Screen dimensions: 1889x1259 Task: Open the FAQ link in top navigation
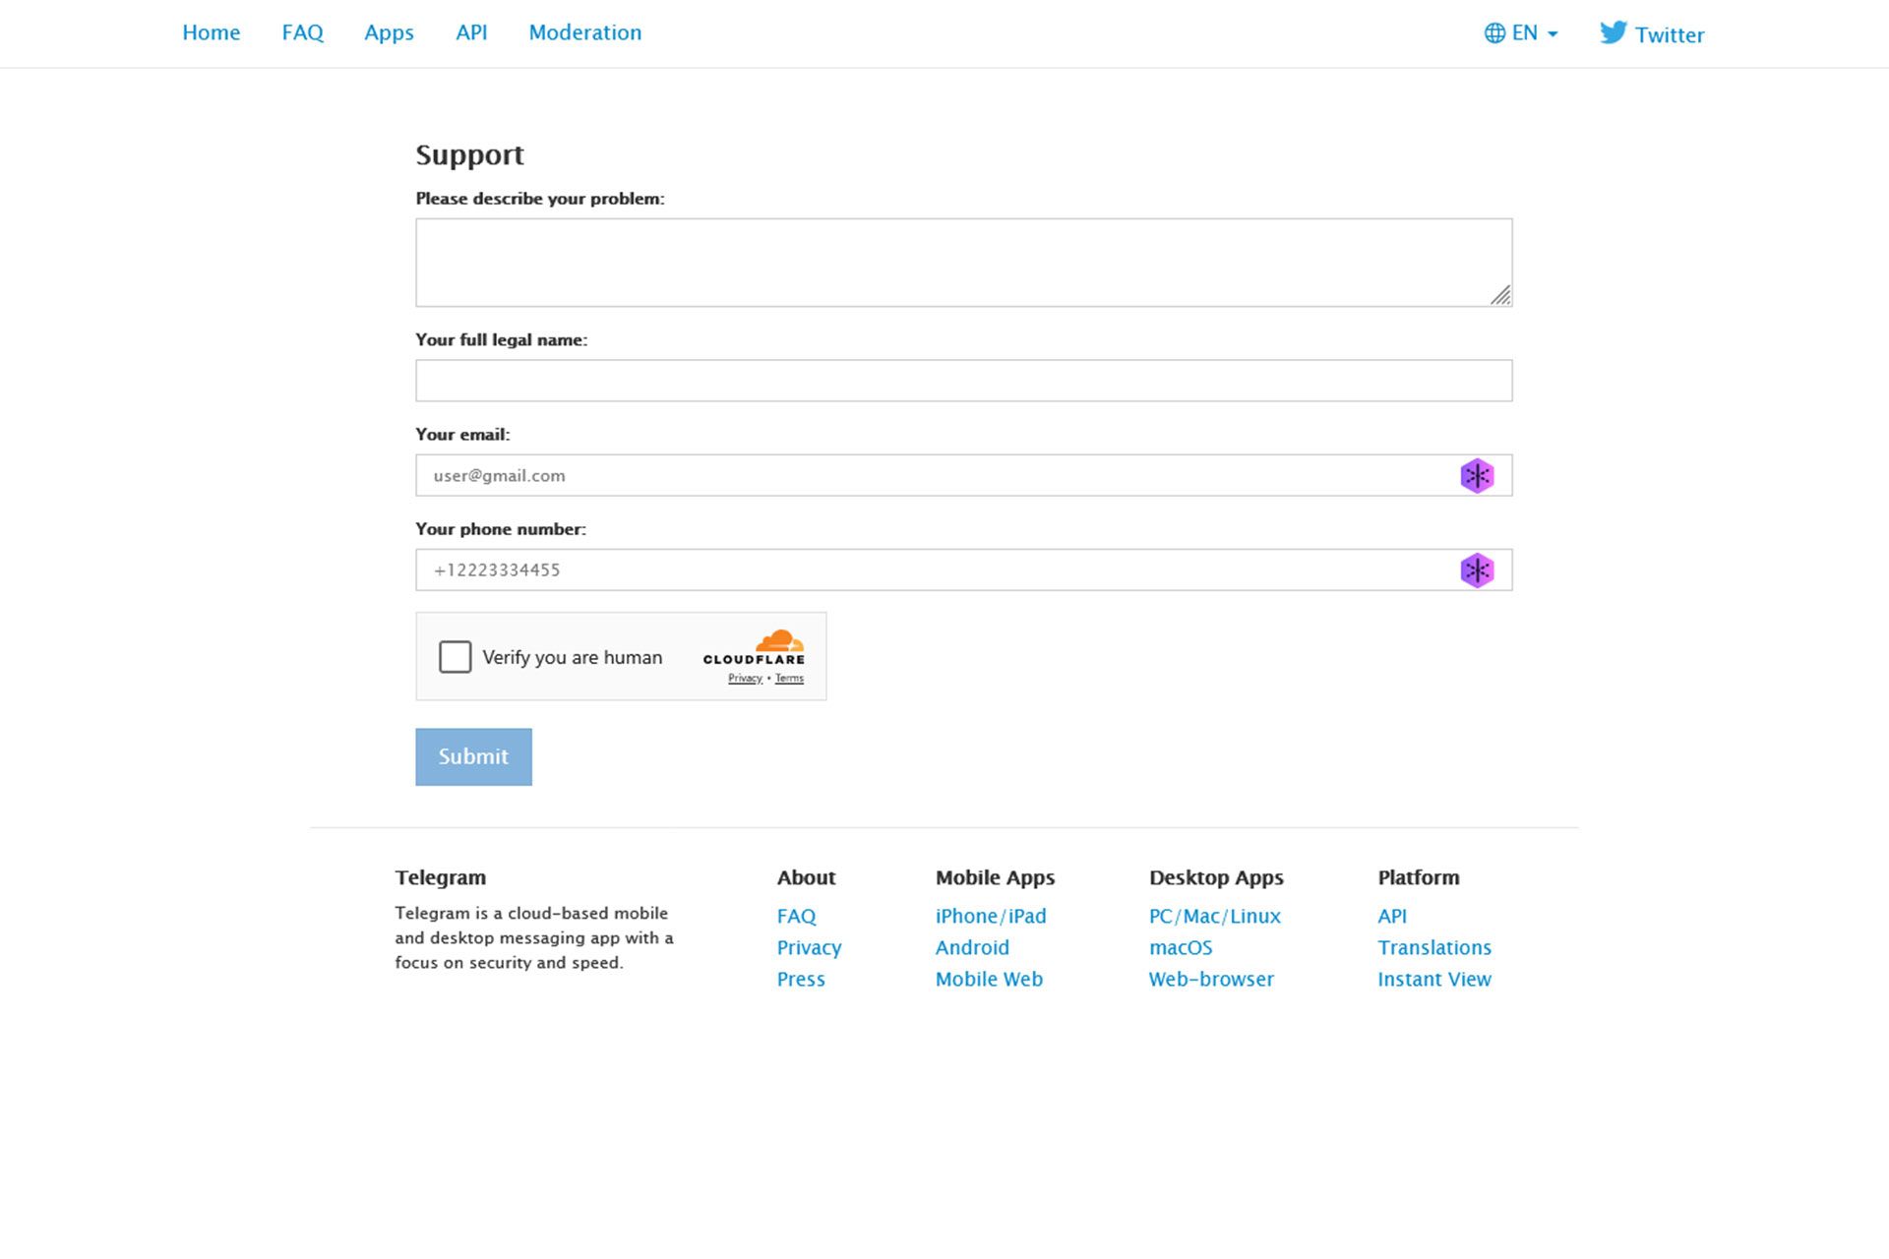click(302, 32)
